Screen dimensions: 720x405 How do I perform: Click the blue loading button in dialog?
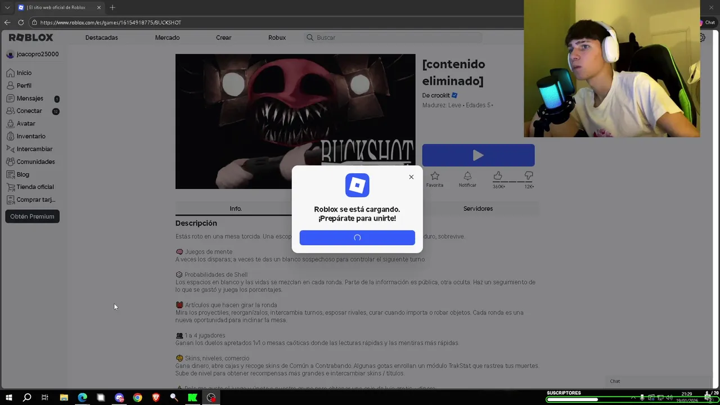click(357, 237)
